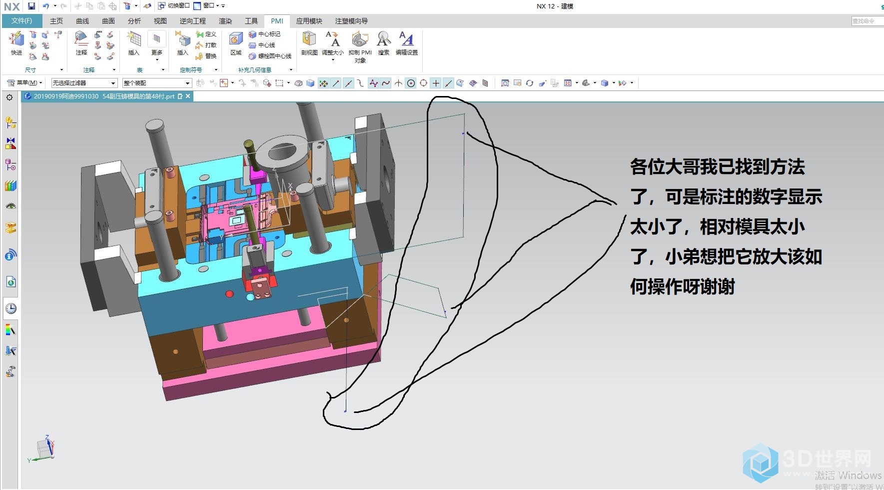The image size is (884, 490).
Task: Open the File (文件) tab
Action: pos(21,21)
